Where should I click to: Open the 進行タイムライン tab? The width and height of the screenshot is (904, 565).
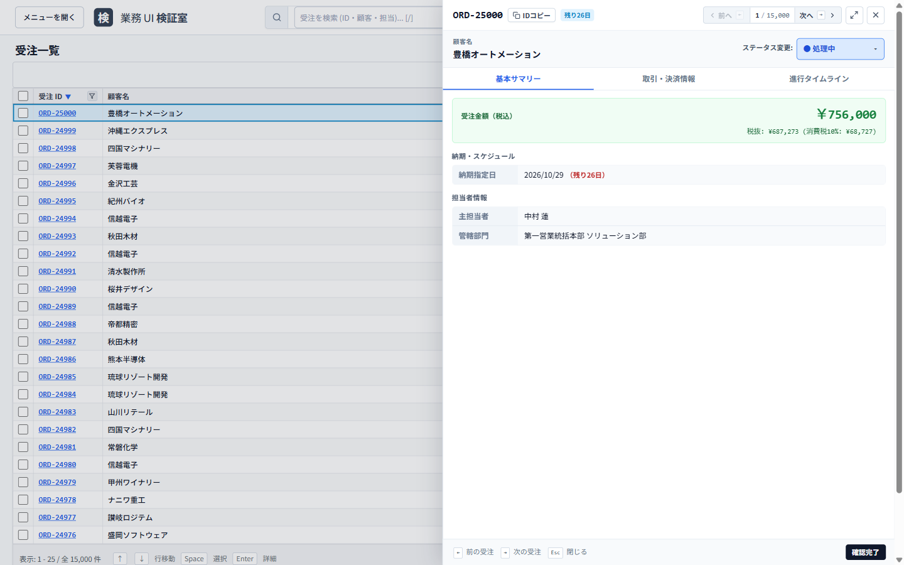click(x=819, y=79)
